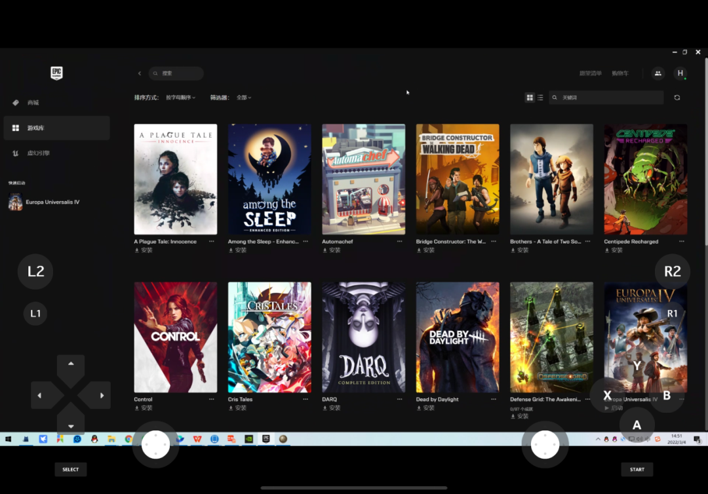The width and height of the screenshot is (708, 494).
Task: Open NVIDIA app from the taskbar
Action: coord(249,439)
